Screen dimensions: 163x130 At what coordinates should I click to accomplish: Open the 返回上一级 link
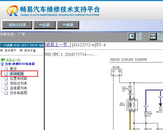(x=13, y=60)
